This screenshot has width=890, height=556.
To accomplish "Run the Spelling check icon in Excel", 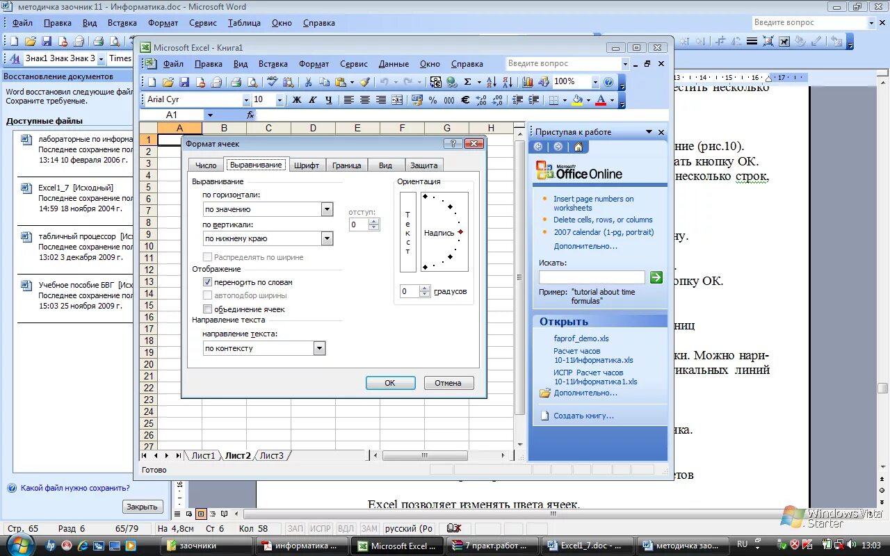I will point(273,82).
